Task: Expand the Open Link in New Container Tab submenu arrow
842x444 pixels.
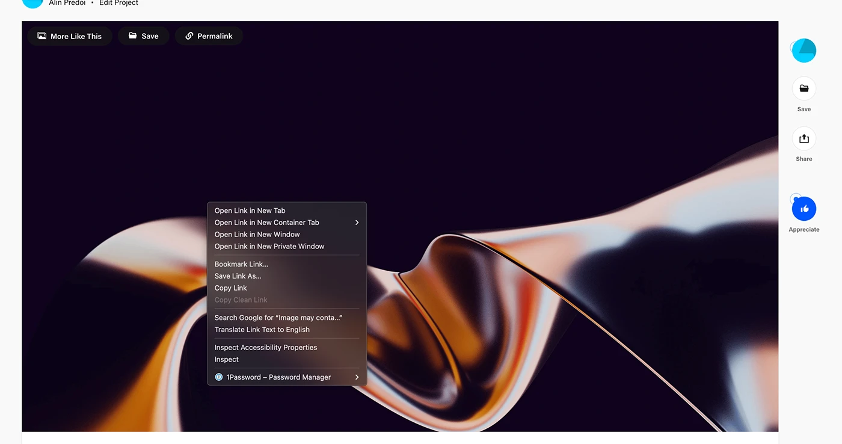Action: tap(357, 223)
